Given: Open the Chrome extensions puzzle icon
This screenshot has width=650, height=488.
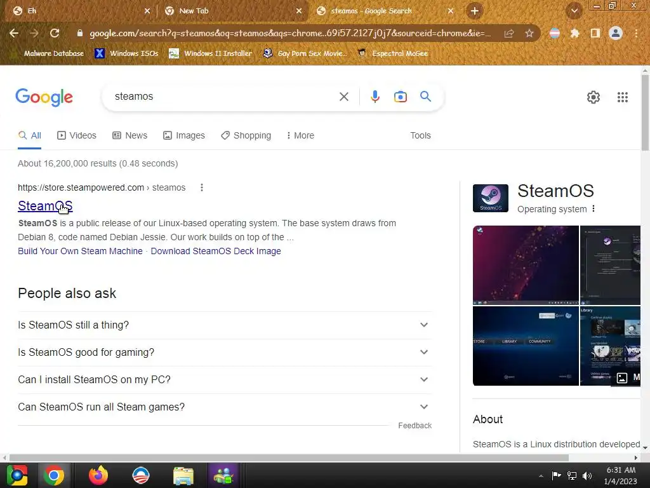Looking at the screenshot, I should pyautogui.click(x=574, y=33).
